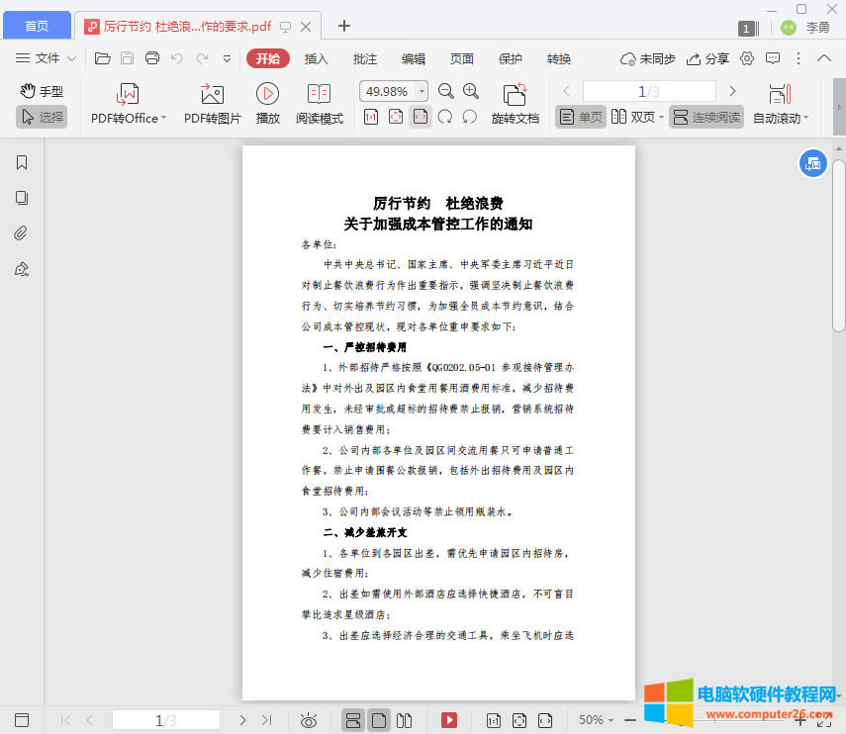Click the 旋转文档 rotate document icon
Image resolution: width=846 pixels, height=734 pixels.
pos(514,102)
